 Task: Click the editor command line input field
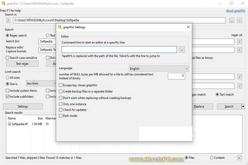pos(119,49)
